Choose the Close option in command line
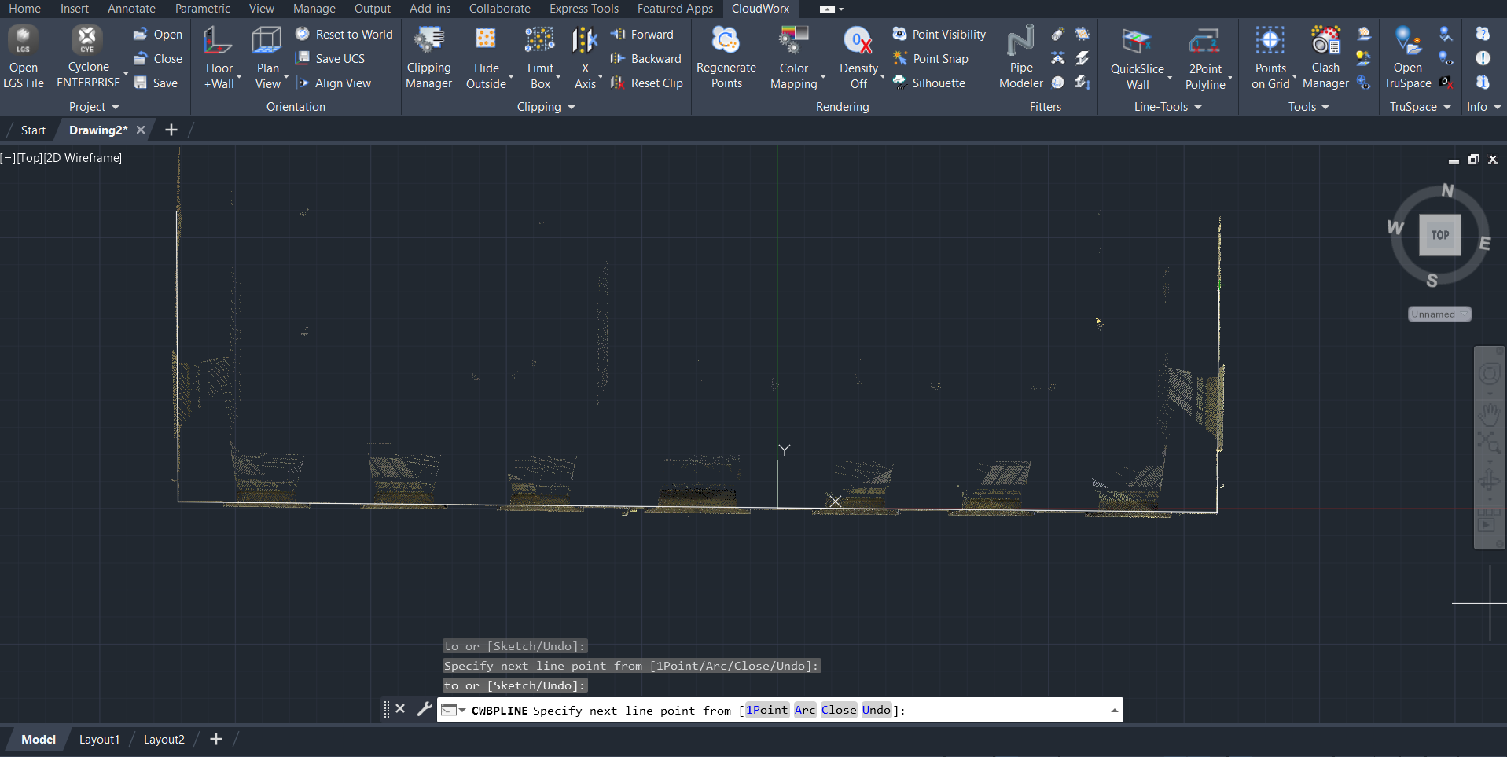Viewport: 1507px width, 757px height. (838, 710)
